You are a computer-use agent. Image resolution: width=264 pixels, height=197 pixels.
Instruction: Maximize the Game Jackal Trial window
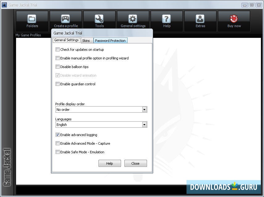point(252,5)
